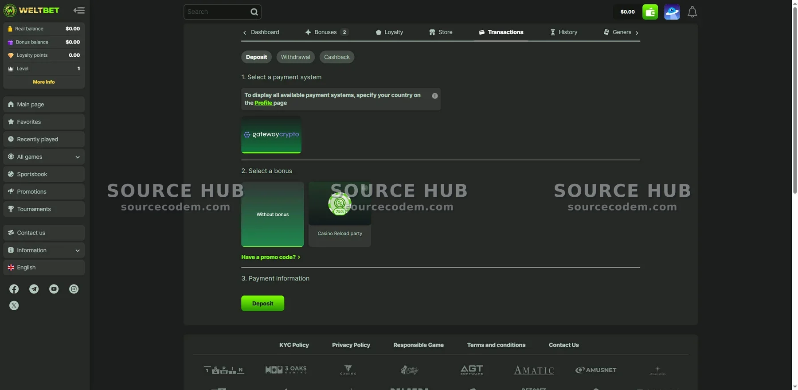Viewport: 798px width, 390px height.
Task: Open the English language selector
Action: [44, 268]
